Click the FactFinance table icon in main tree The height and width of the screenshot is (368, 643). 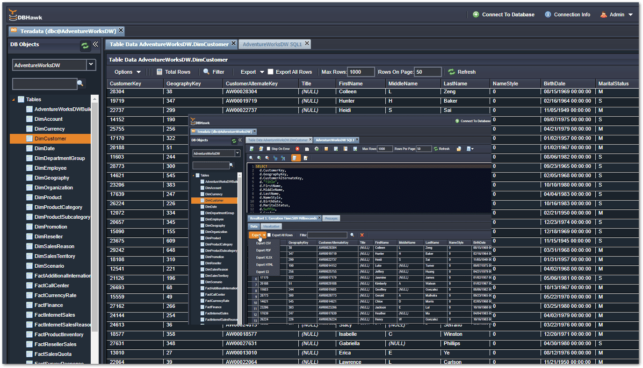pyautogui.click(x=29, y=305)
